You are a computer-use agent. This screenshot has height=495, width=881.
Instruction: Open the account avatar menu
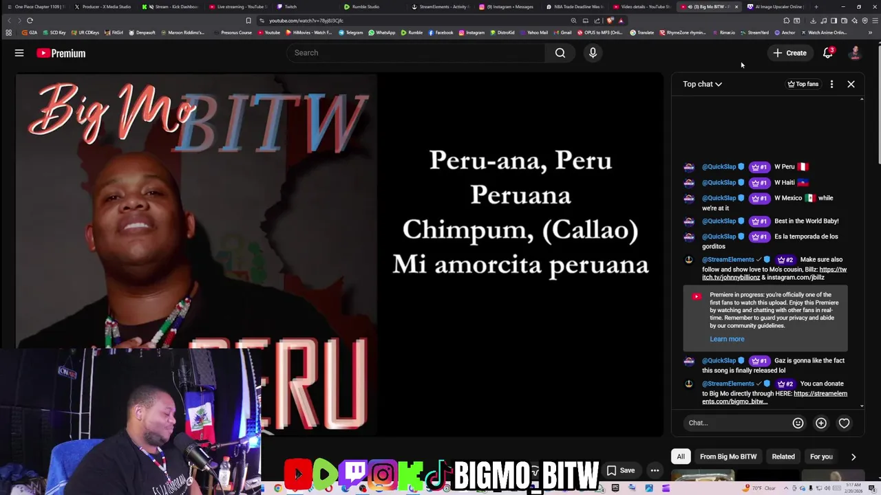click(x=855, y=53)
